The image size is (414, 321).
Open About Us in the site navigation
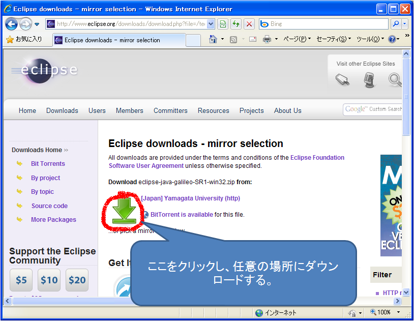click(x=288, y=111)
